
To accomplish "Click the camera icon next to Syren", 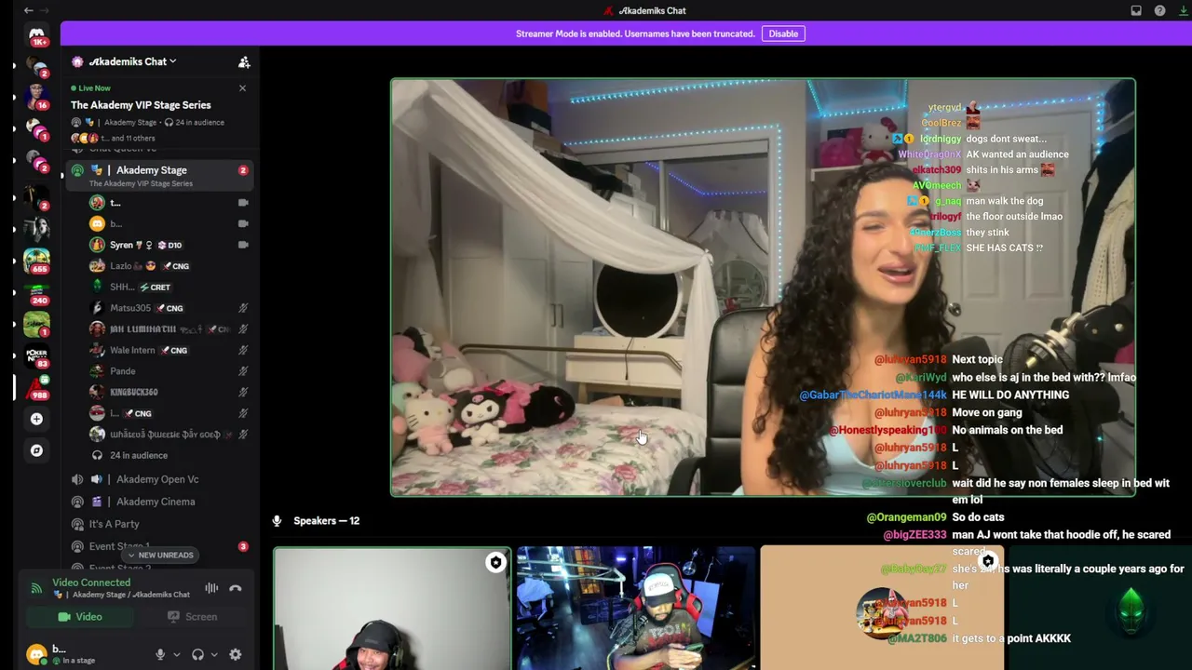I will point(243,245).
